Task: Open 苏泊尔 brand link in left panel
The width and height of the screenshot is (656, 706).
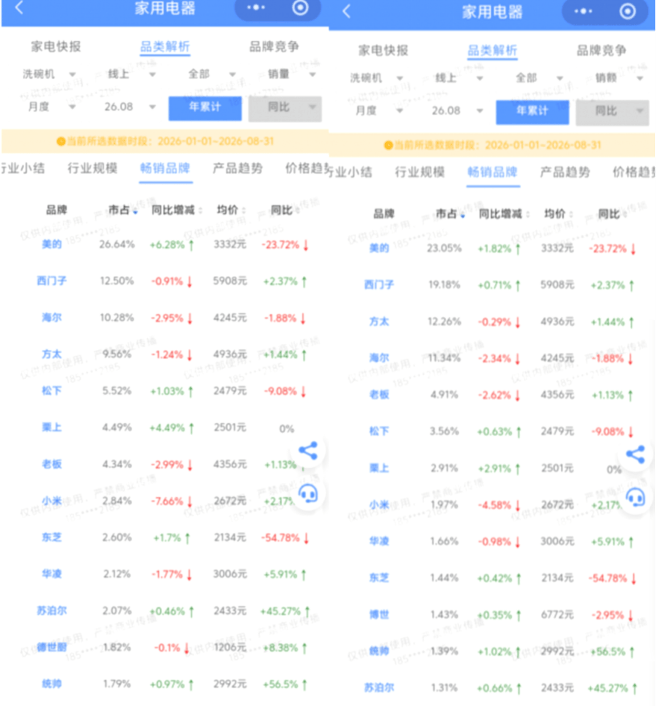Action: 52,611
